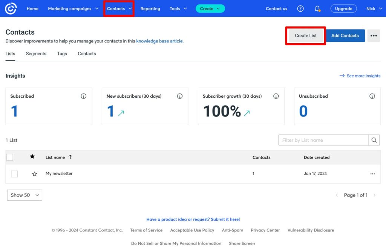Click the Constant Contact logo icon
The width and height of the screenshot is (386, 251).
point(11,9)
